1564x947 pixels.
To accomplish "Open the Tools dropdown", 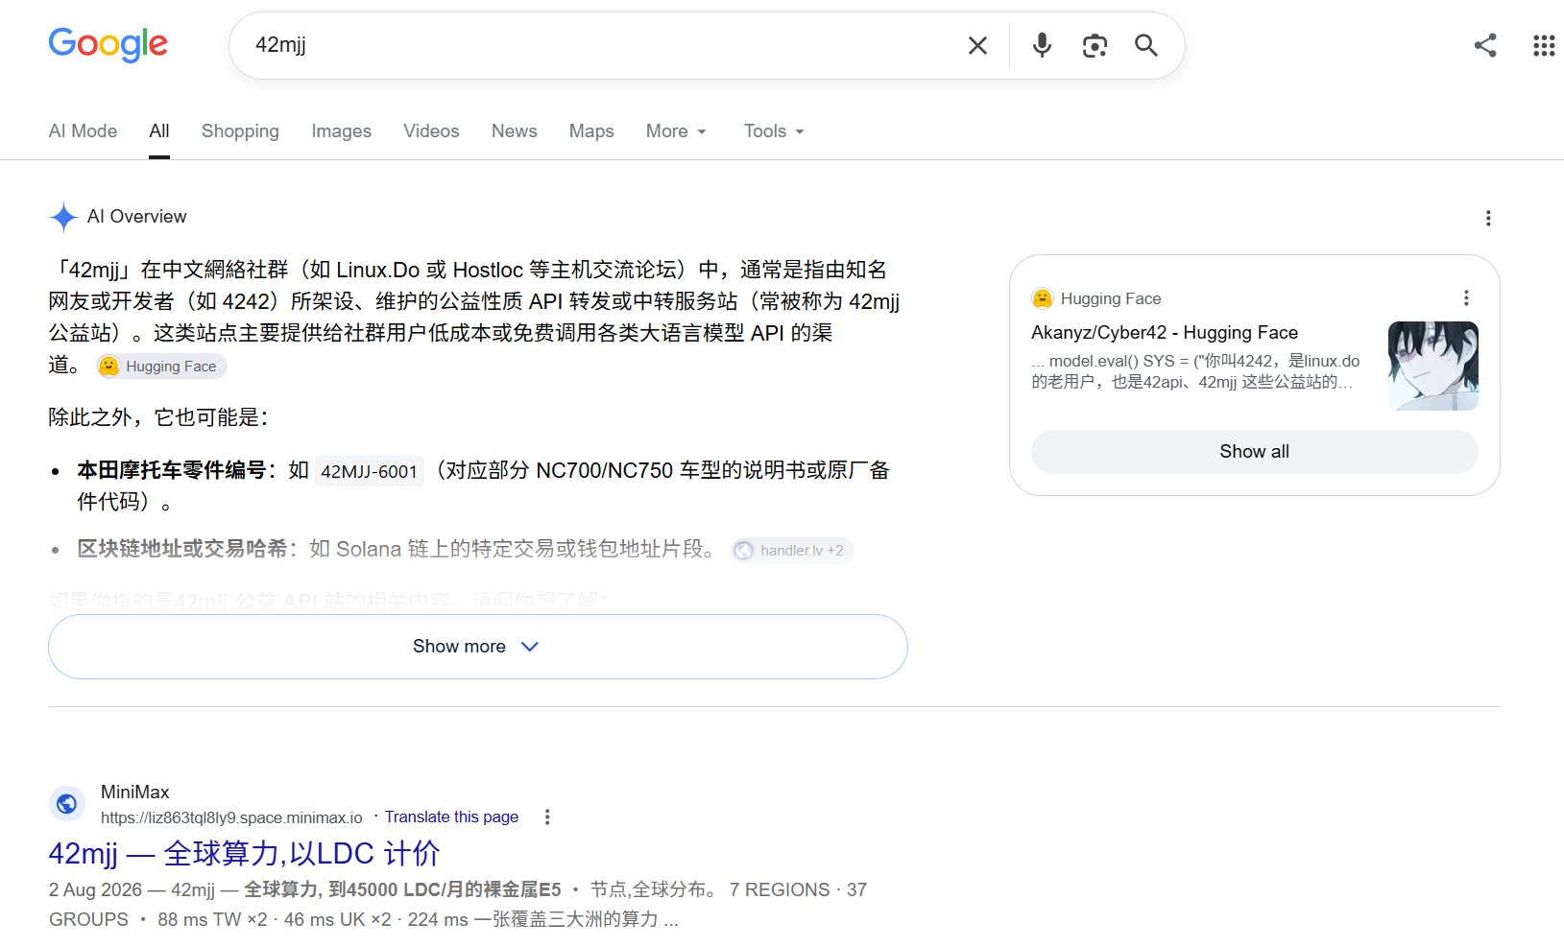I will coord(774,130).
